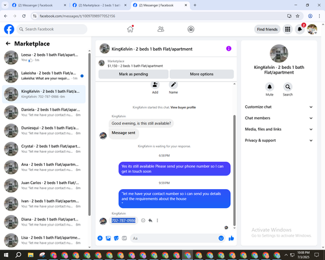This screenshot has width=325, height=260.
Task: Attach a file with the photo icon
Action: click(x=108, y=238)
